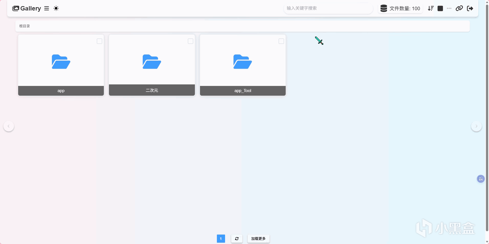Viewport: 489px width, 244px height.
Task: Click the refresh button
Action: 237,239
